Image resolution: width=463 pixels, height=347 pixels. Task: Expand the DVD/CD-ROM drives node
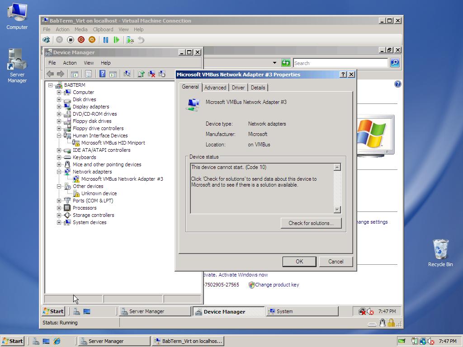(59, 114)
